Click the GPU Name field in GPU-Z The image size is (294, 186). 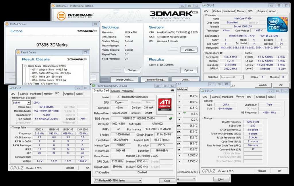click(x=133, y=97)
